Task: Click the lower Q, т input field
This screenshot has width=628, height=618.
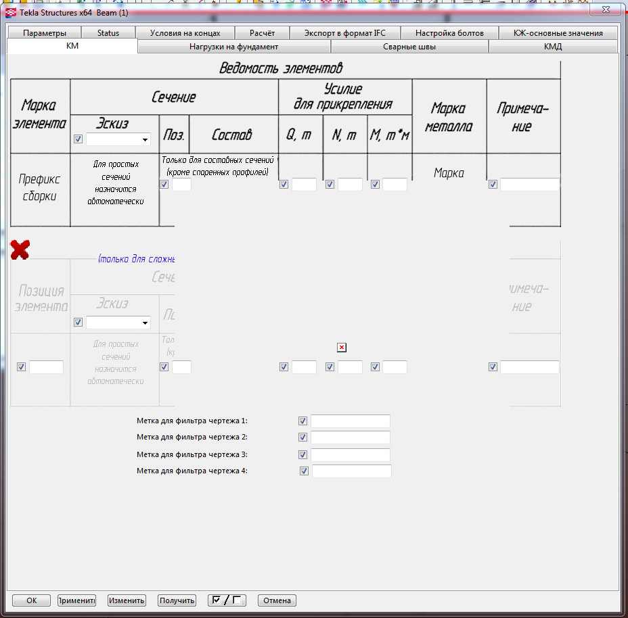Action: click(304, 367)
